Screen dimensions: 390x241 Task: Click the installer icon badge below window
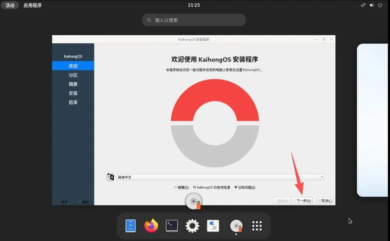(194, 201)
